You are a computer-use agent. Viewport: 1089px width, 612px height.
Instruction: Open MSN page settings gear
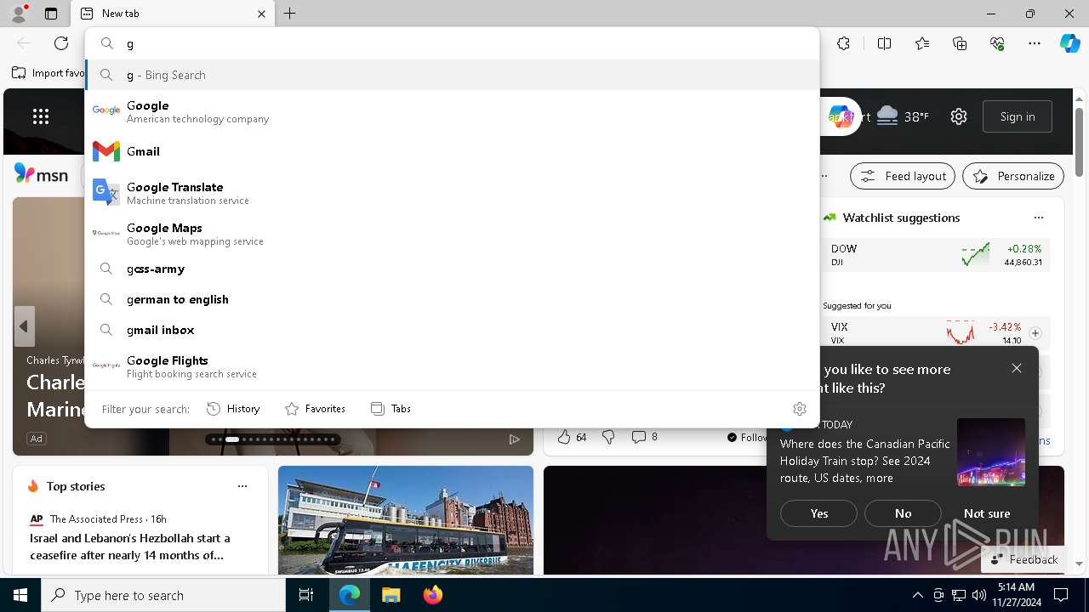pos(959,116)
